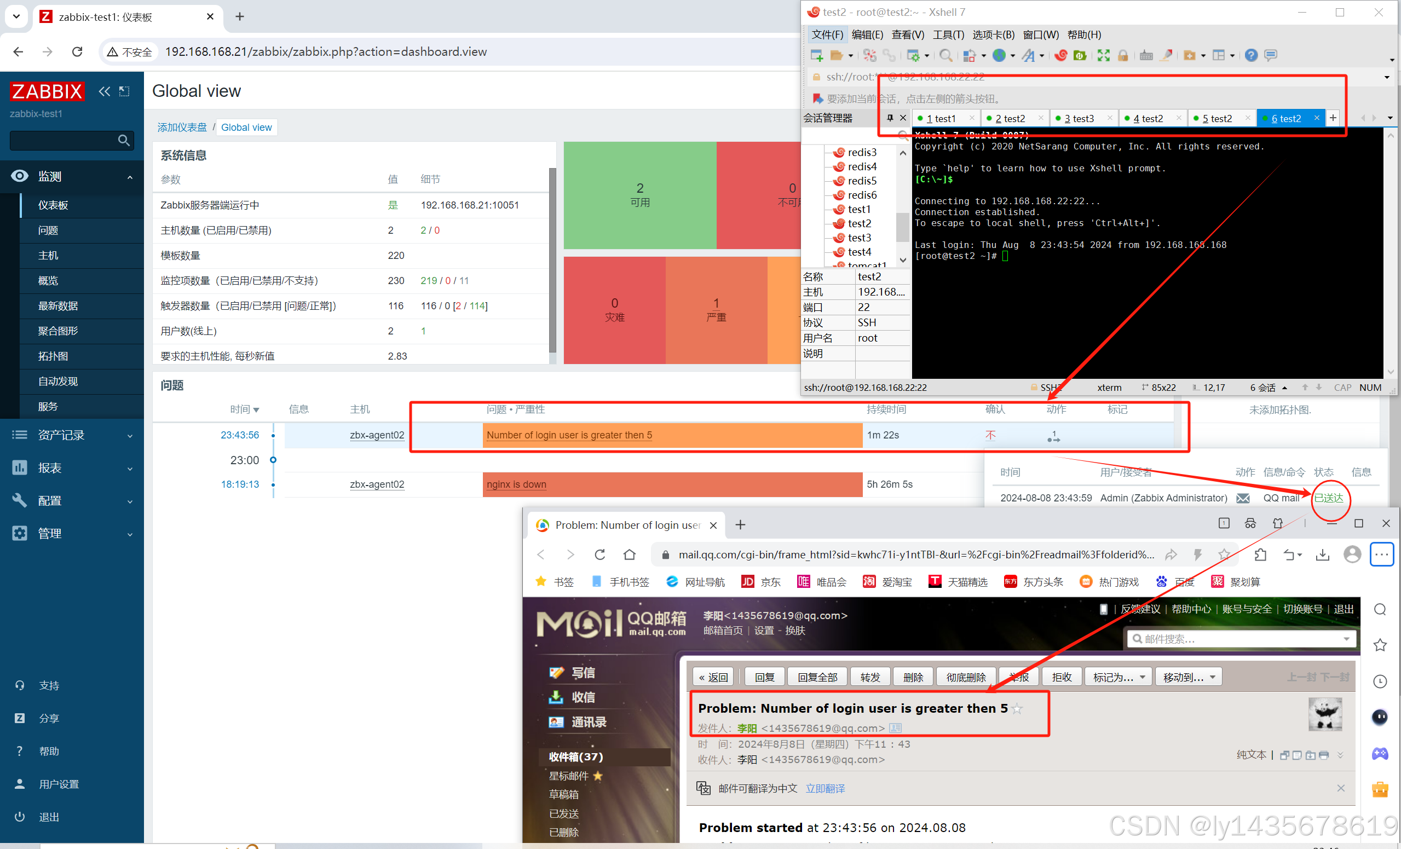Click the 彻底删除 button in QQ mail

[966, 677]
